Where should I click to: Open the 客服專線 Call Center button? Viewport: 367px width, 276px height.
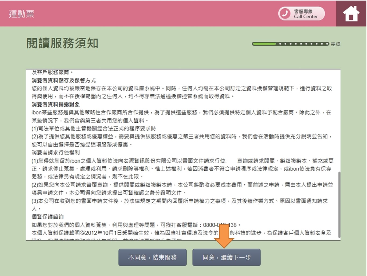coord(302,14)
